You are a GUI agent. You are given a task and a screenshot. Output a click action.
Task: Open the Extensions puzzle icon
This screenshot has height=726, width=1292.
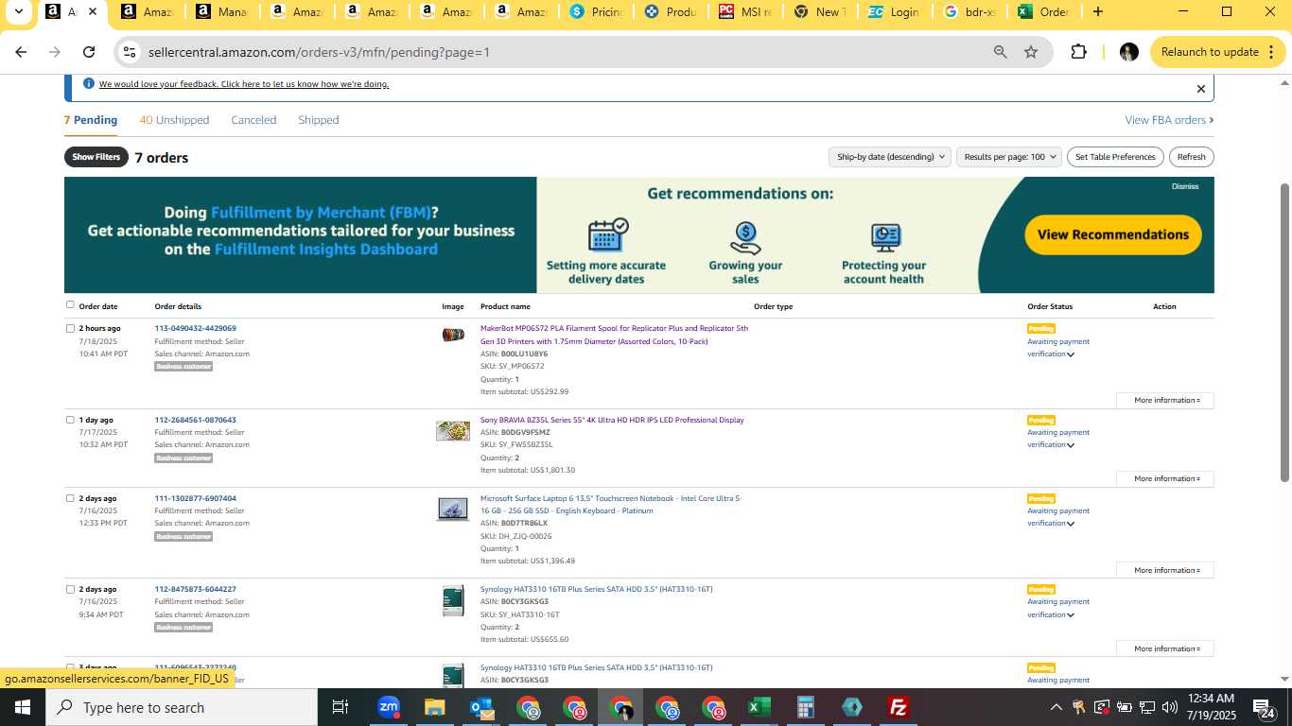click(1079, 52)
